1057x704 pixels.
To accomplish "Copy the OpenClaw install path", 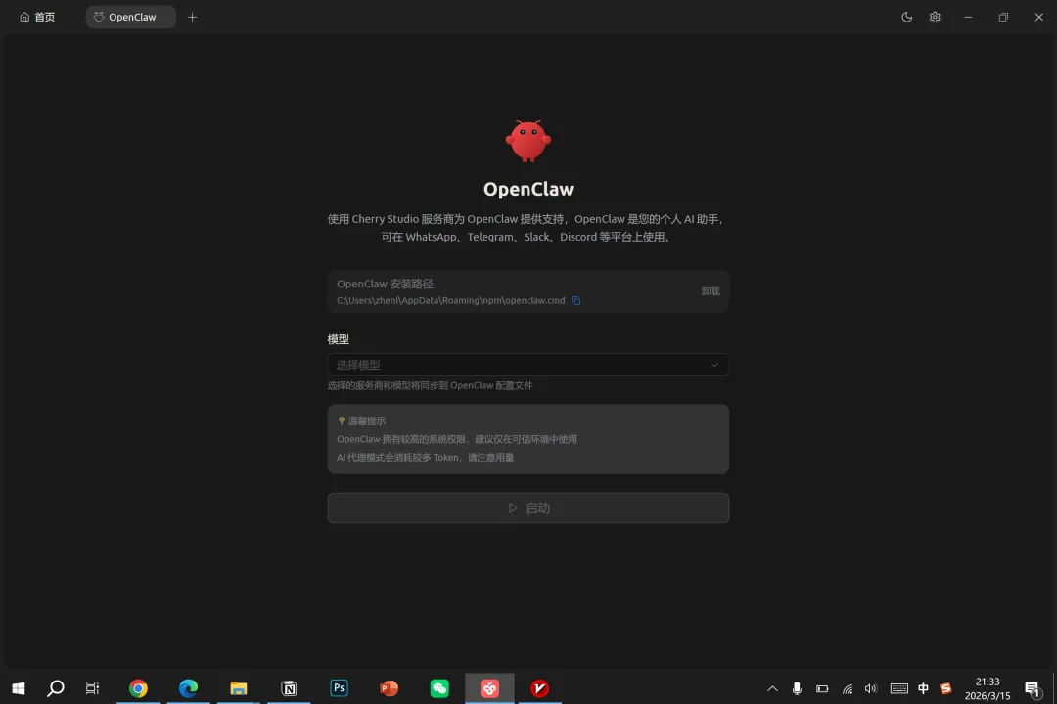I will coord(575,300).
